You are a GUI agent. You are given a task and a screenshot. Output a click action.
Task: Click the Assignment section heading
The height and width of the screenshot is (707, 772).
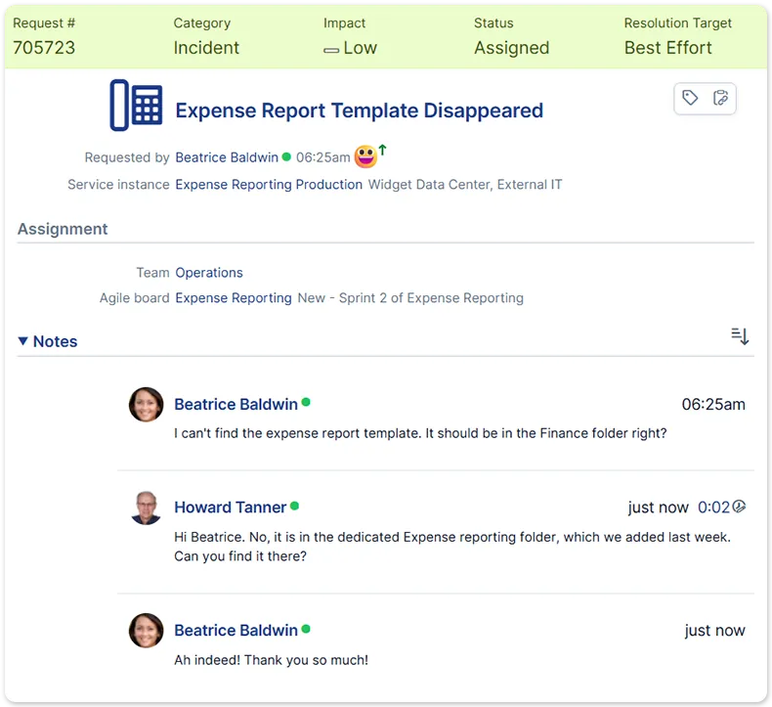click(x=63, y=229)
